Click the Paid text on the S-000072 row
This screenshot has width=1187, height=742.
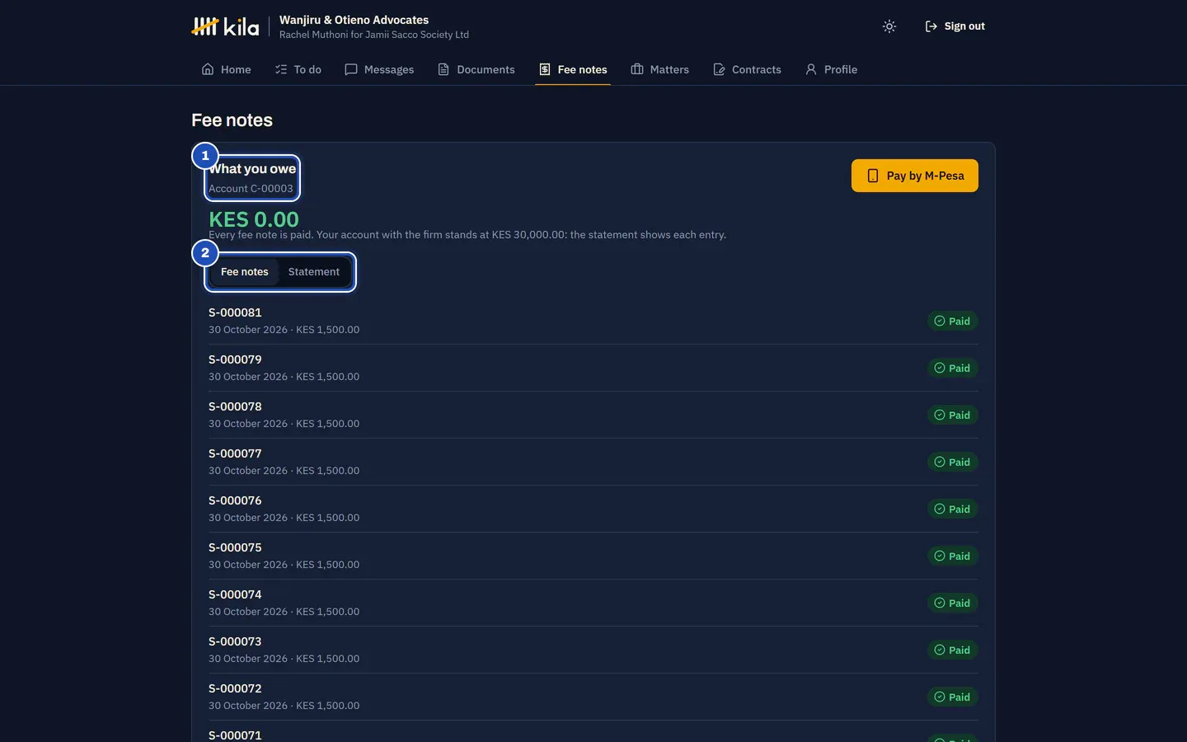coord(959,697)
